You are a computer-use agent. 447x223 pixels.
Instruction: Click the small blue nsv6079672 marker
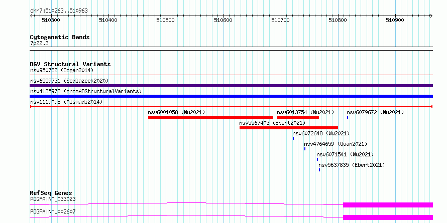pyautogui.click(x=348, y=117)
